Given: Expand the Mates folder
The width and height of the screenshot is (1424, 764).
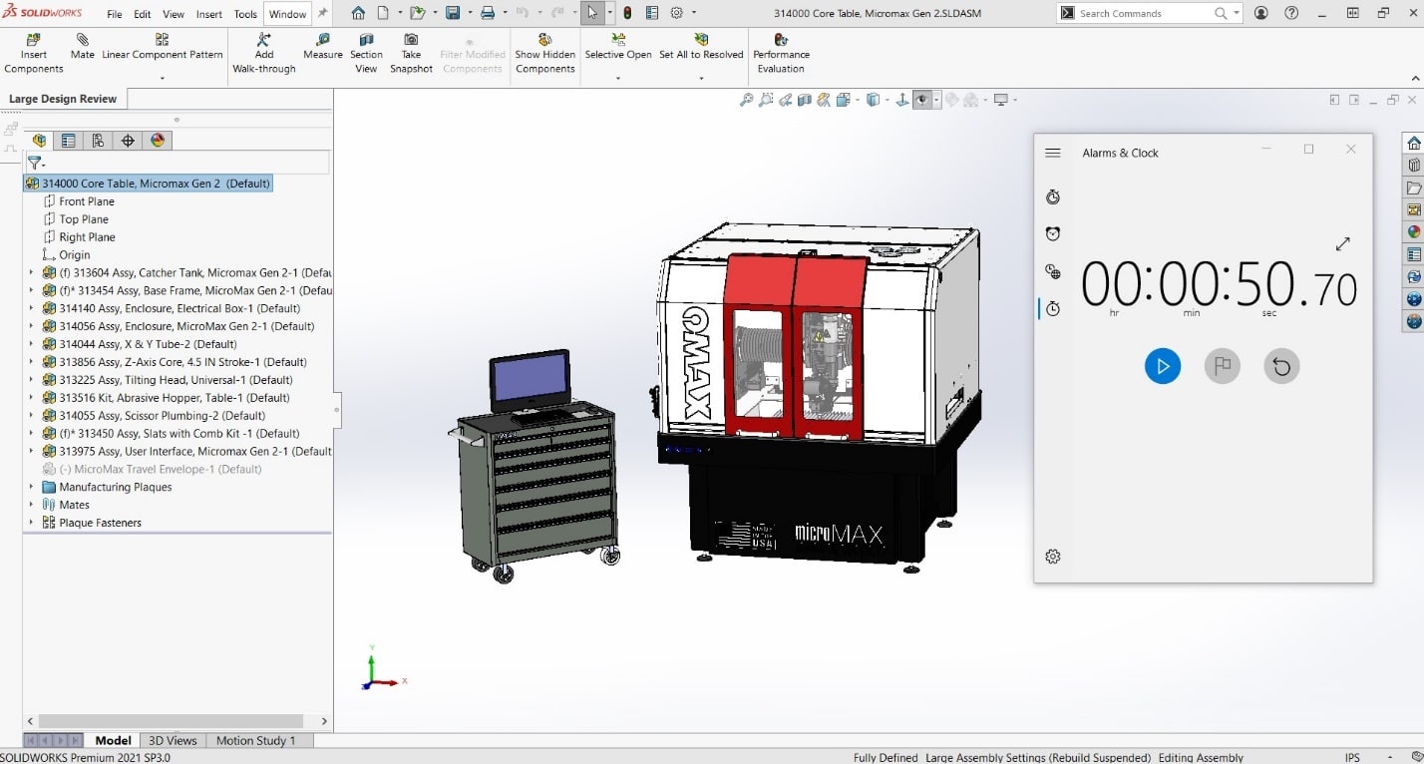Looking at the screenshot, I should (31, 505).
